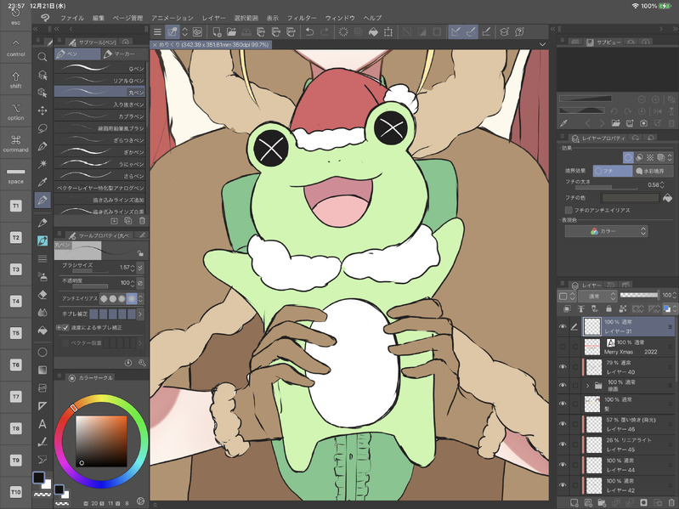Image resolution: width=679 pixels, height=509 pixels.
Task: Expand the 線画 folder layer
Action: tap(587, 385)
